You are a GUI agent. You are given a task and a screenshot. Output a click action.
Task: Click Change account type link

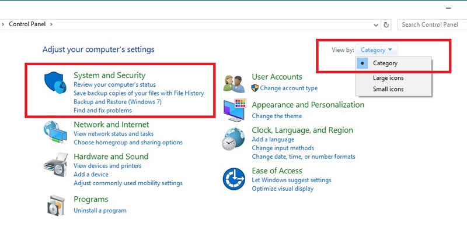[289, 88]
